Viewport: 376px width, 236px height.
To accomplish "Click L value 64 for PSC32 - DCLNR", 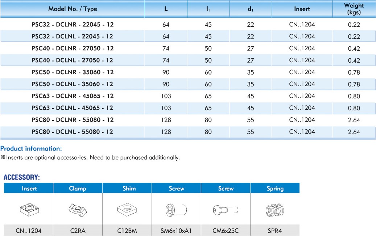I will (166, 25).
